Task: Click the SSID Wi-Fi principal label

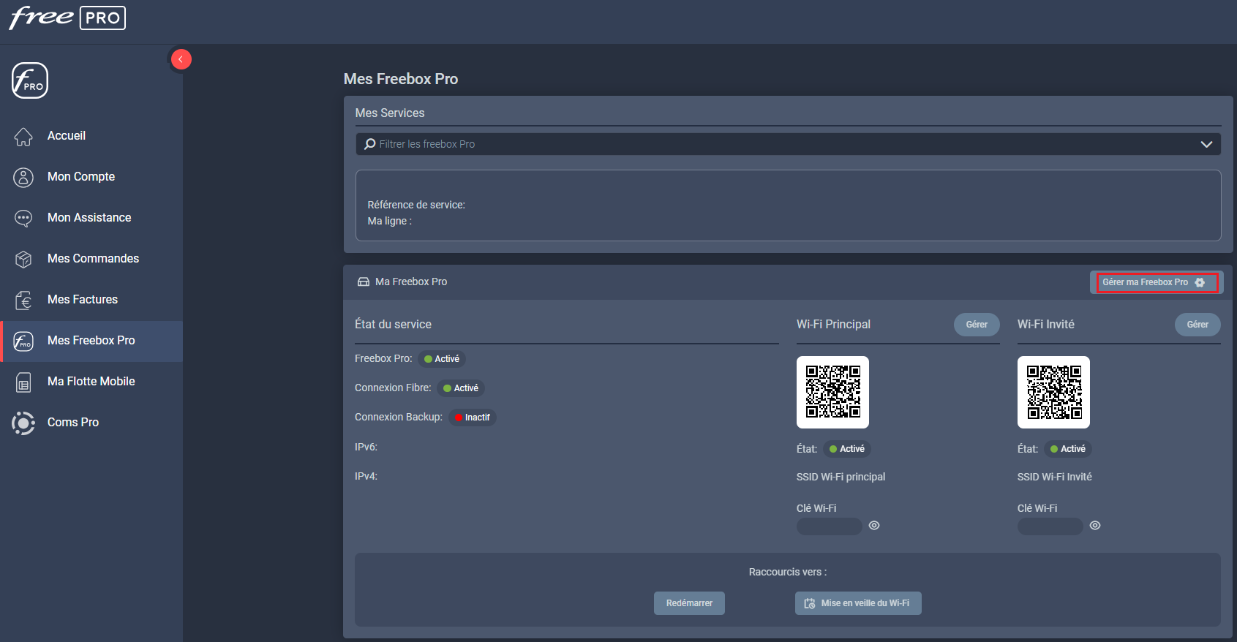Action: (x=841, y=477)
